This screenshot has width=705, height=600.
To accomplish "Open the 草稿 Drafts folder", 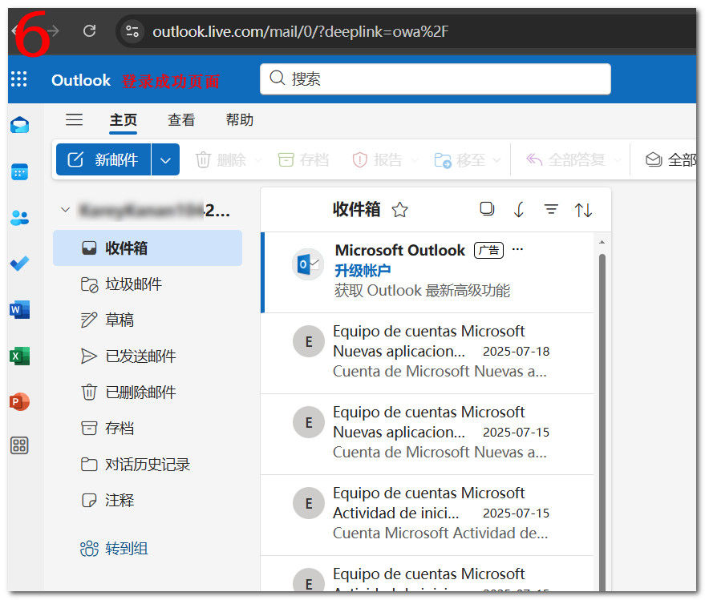I will (148, 320).
